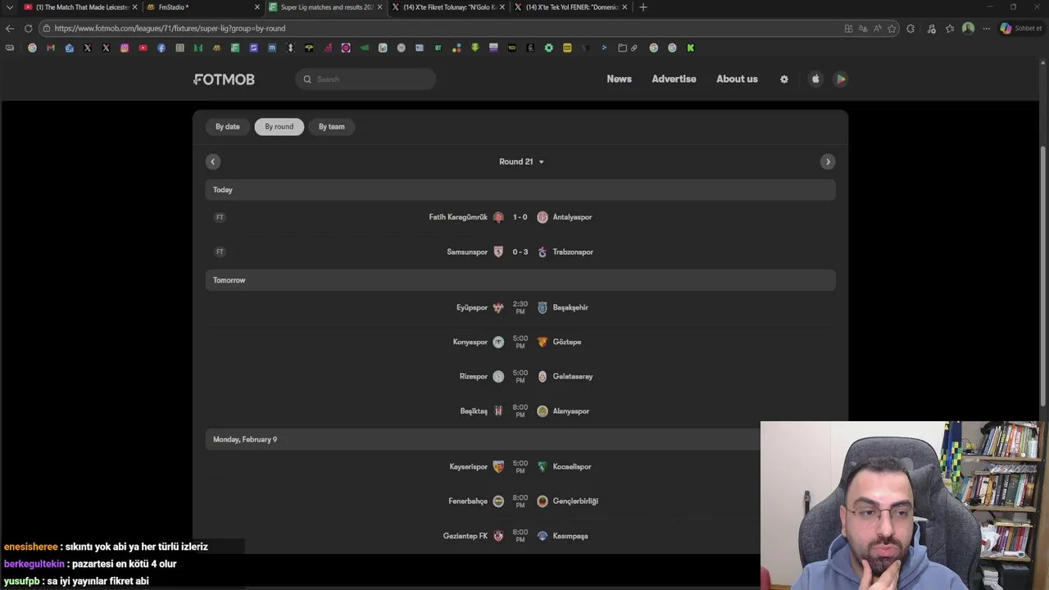Click the Kocaelispor team crest

pyautogui.click(x=542, y=466)
